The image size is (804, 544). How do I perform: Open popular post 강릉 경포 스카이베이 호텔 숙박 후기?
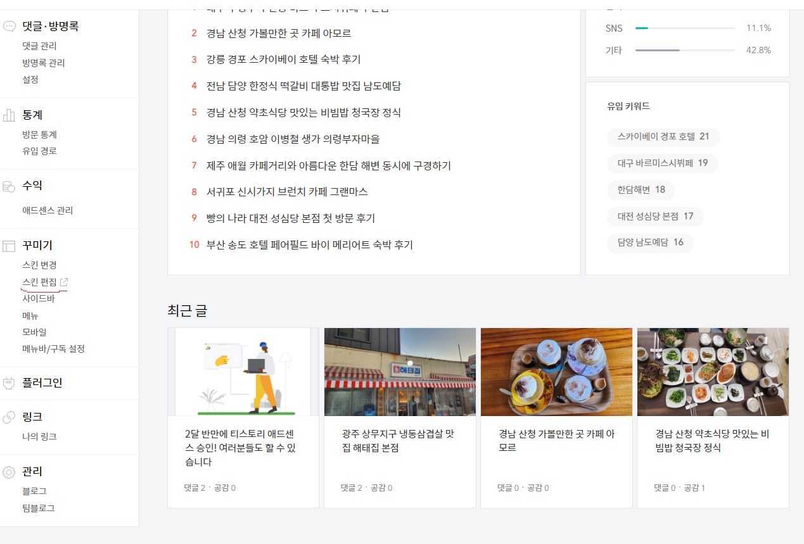(x=283, y=60)
